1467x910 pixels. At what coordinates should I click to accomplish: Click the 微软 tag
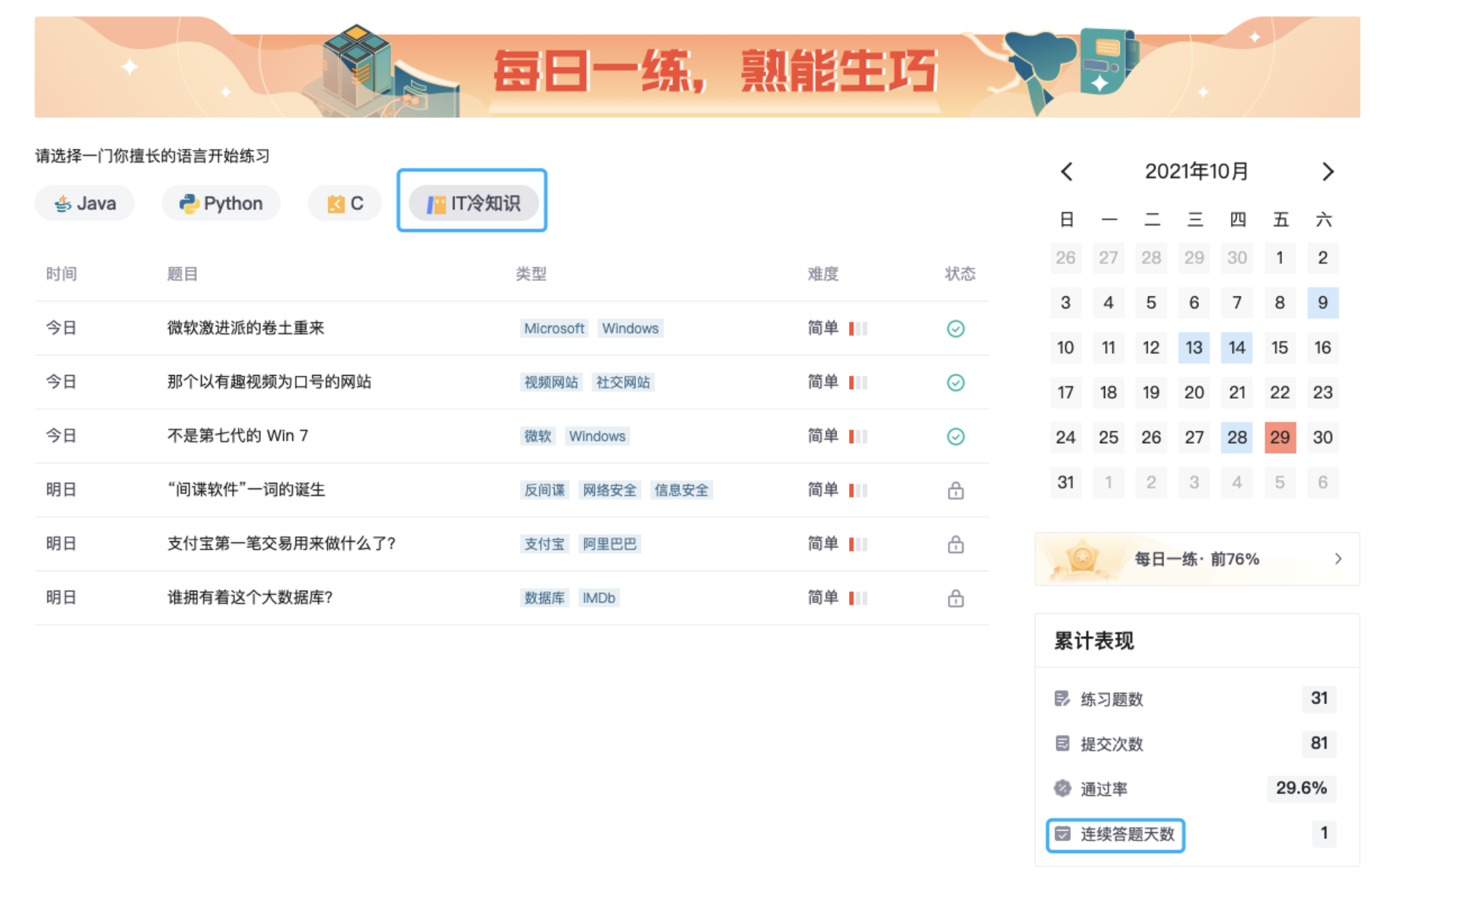(x=537, y=436)
